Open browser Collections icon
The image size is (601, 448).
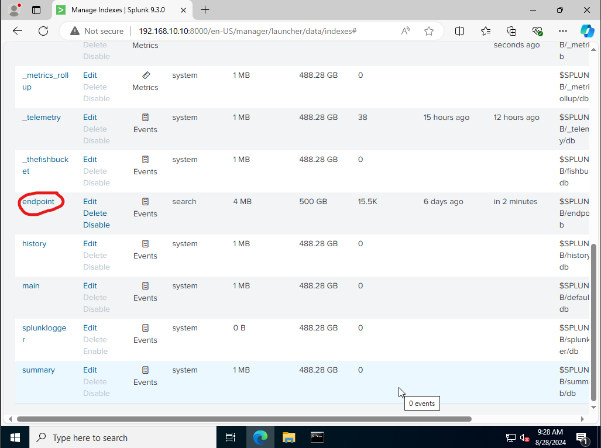pyautogui.click(x=511, y=31)
